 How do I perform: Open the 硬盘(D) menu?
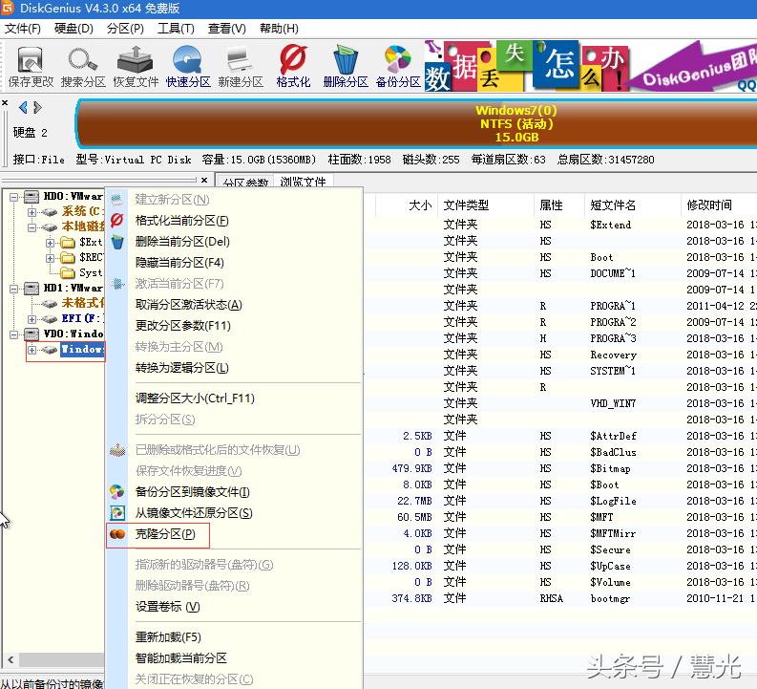tap(74, 29)
